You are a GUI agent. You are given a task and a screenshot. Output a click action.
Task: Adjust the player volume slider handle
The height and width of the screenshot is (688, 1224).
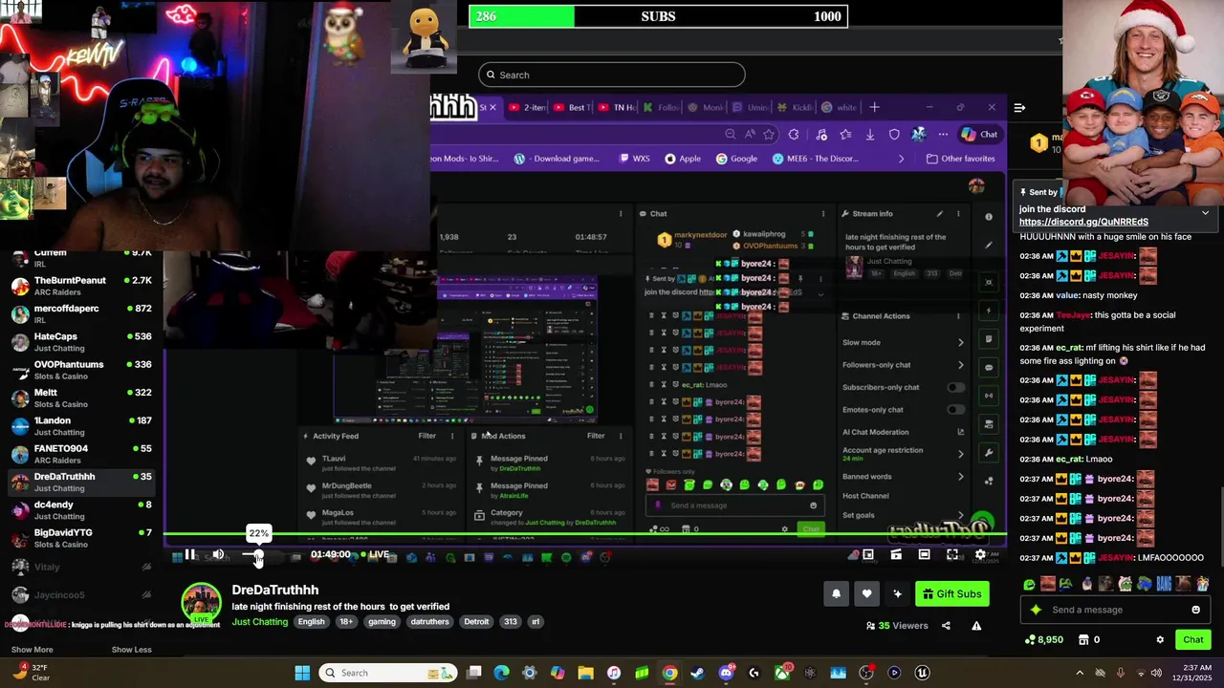[x=258, y=554]
